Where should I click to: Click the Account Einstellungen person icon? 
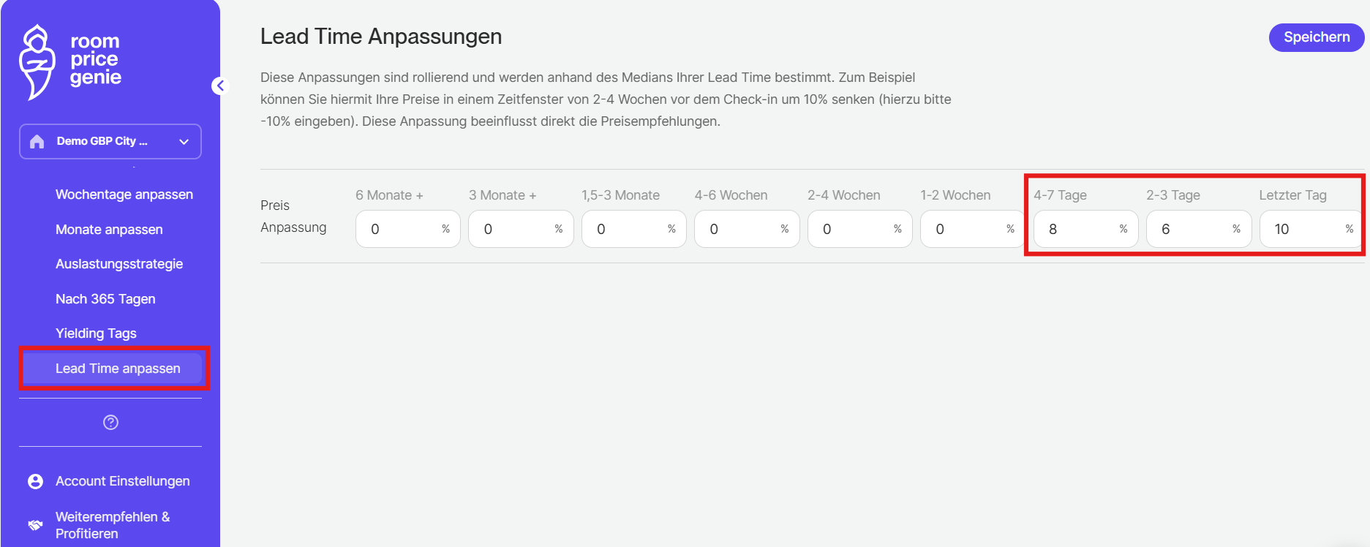[x=35, y=481]
